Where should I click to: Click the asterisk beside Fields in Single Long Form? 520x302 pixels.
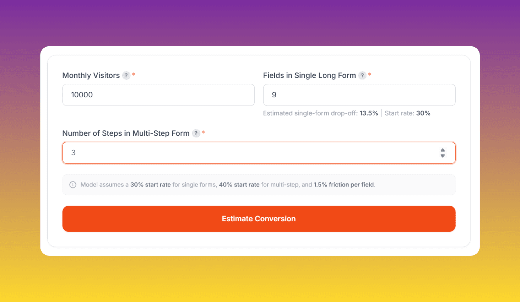pyautogui.click(x=369, y=75)
